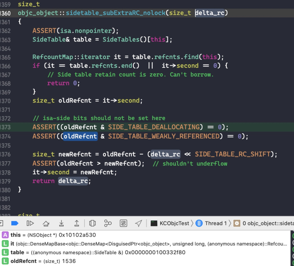Click the Step Over debug button
This screenshot has height=266, width=294.
(46, 223)
